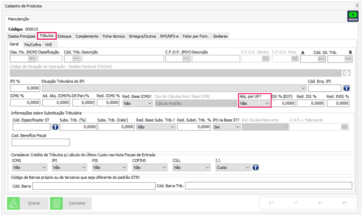Open lookup button for Cód. Trib.
This screenshot has height=216, width=363.
tap(76, 59)
